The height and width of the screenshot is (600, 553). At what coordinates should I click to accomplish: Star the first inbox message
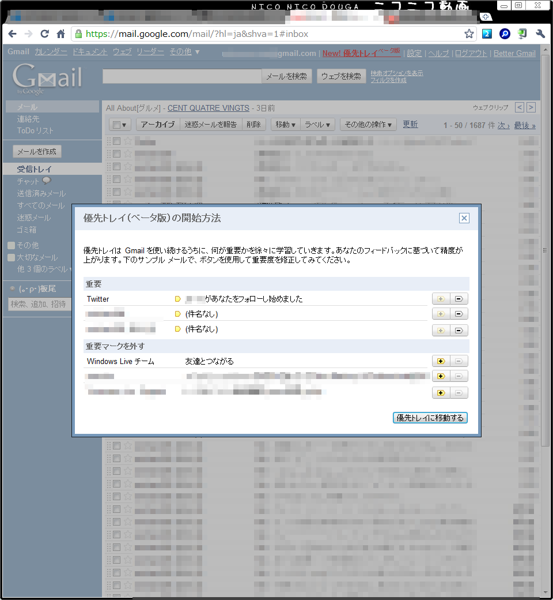coord(128,141)
